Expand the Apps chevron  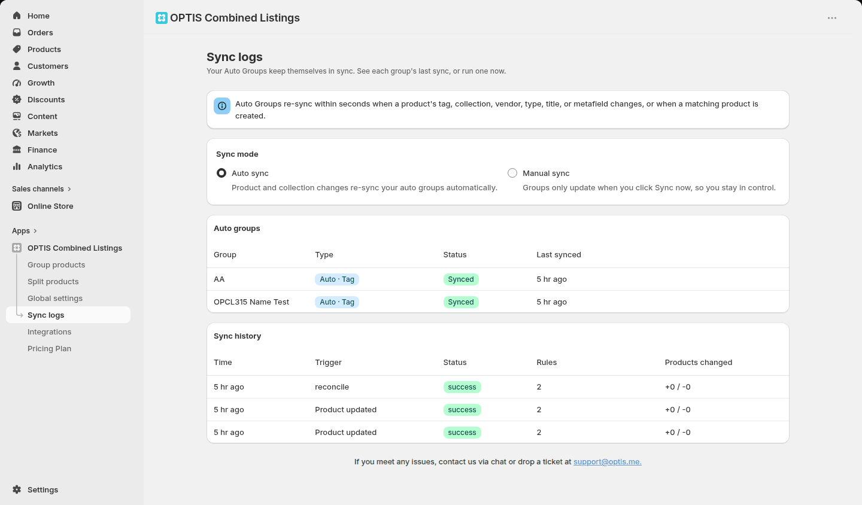coord(35,231)
